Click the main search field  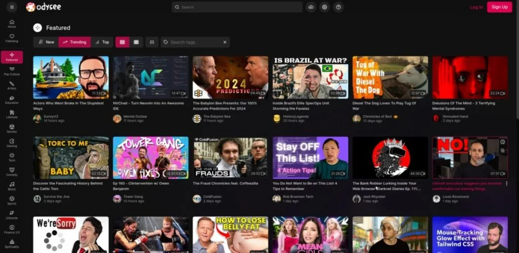pos(237,7)
